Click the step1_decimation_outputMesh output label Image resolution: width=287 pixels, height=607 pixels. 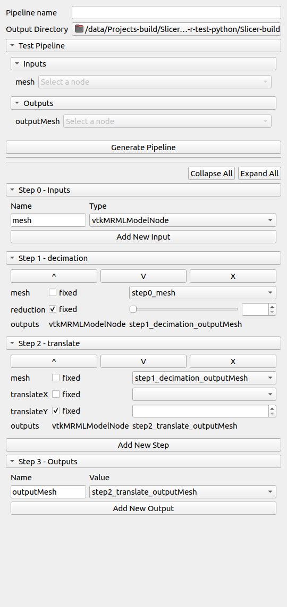tap(185, 324)
